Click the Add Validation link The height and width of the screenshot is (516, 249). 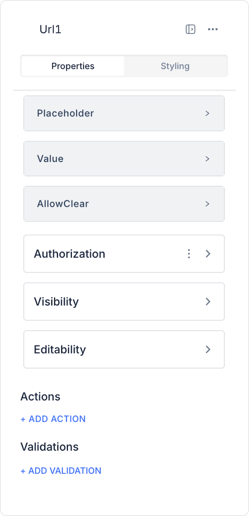(61, 471)
